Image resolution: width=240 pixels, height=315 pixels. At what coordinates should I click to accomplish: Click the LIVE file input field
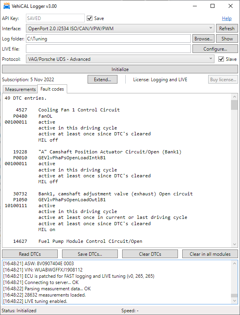[x=108, y=49]
